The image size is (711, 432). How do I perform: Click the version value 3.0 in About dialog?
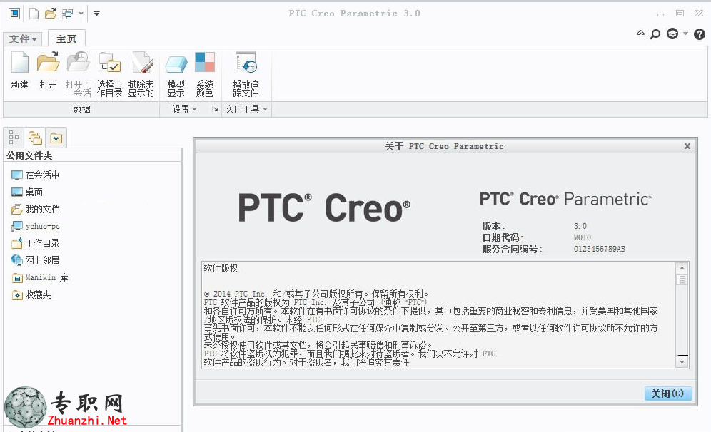point(580,226)
